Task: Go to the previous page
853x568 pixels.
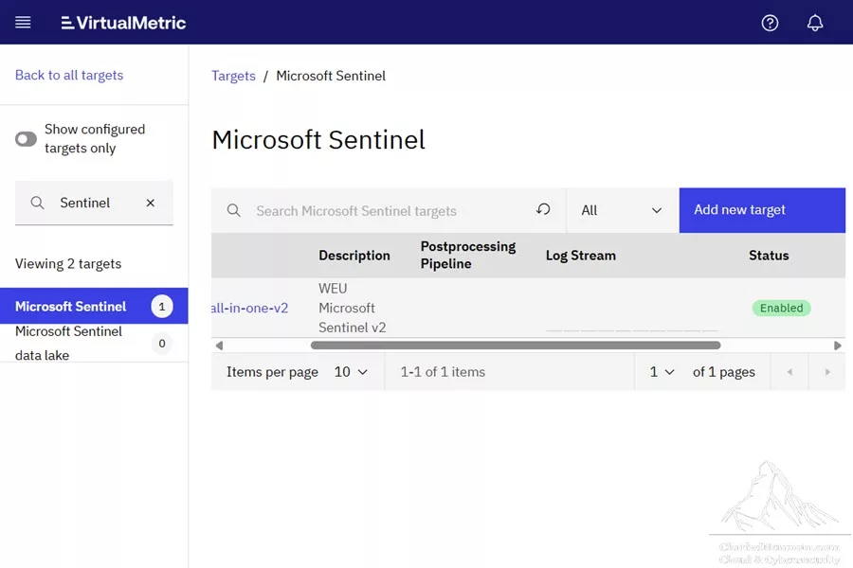Action: tap(789, 372)
